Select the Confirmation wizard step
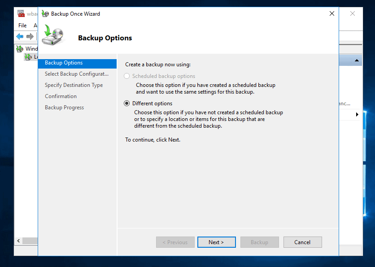Image resolution: width=375 pixels, height=267 pixels. [61, 96]
